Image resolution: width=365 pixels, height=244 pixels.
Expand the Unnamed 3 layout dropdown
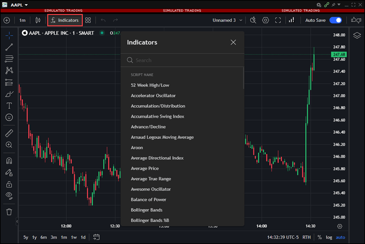point(227,20)
